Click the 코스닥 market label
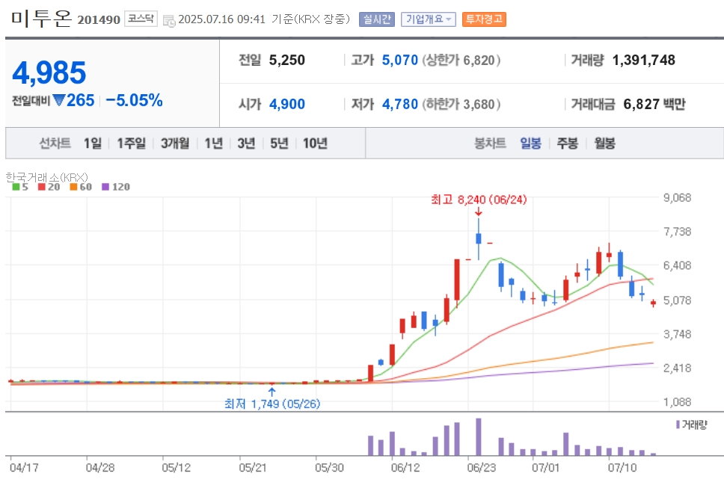Image resolution: width=724 pixels, height=497 pixels. pyautogui.click(x=141, y=19)
